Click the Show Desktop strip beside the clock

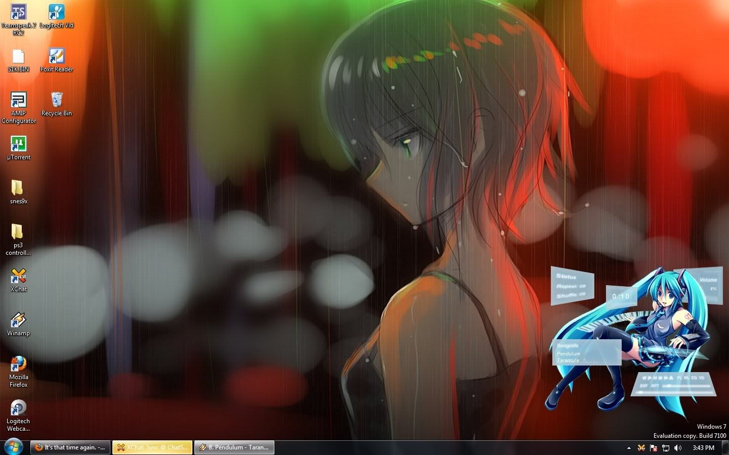coord(725,448)
